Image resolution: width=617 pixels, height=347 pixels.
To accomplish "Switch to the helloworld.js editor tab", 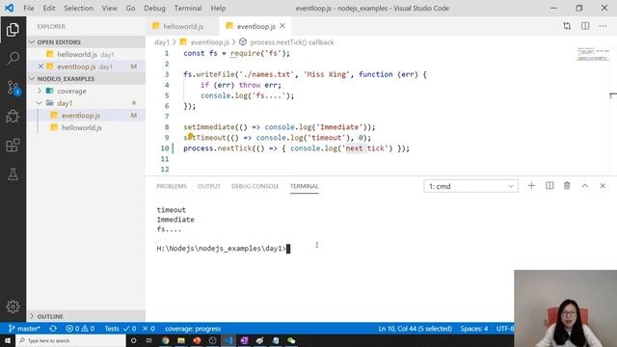I will [183, 26].
